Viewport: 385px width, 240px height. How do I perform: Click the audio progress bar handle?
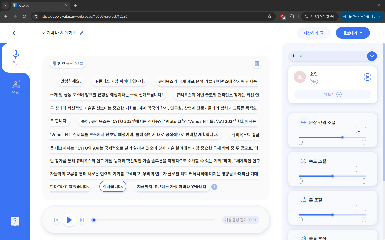click(94, 220)
